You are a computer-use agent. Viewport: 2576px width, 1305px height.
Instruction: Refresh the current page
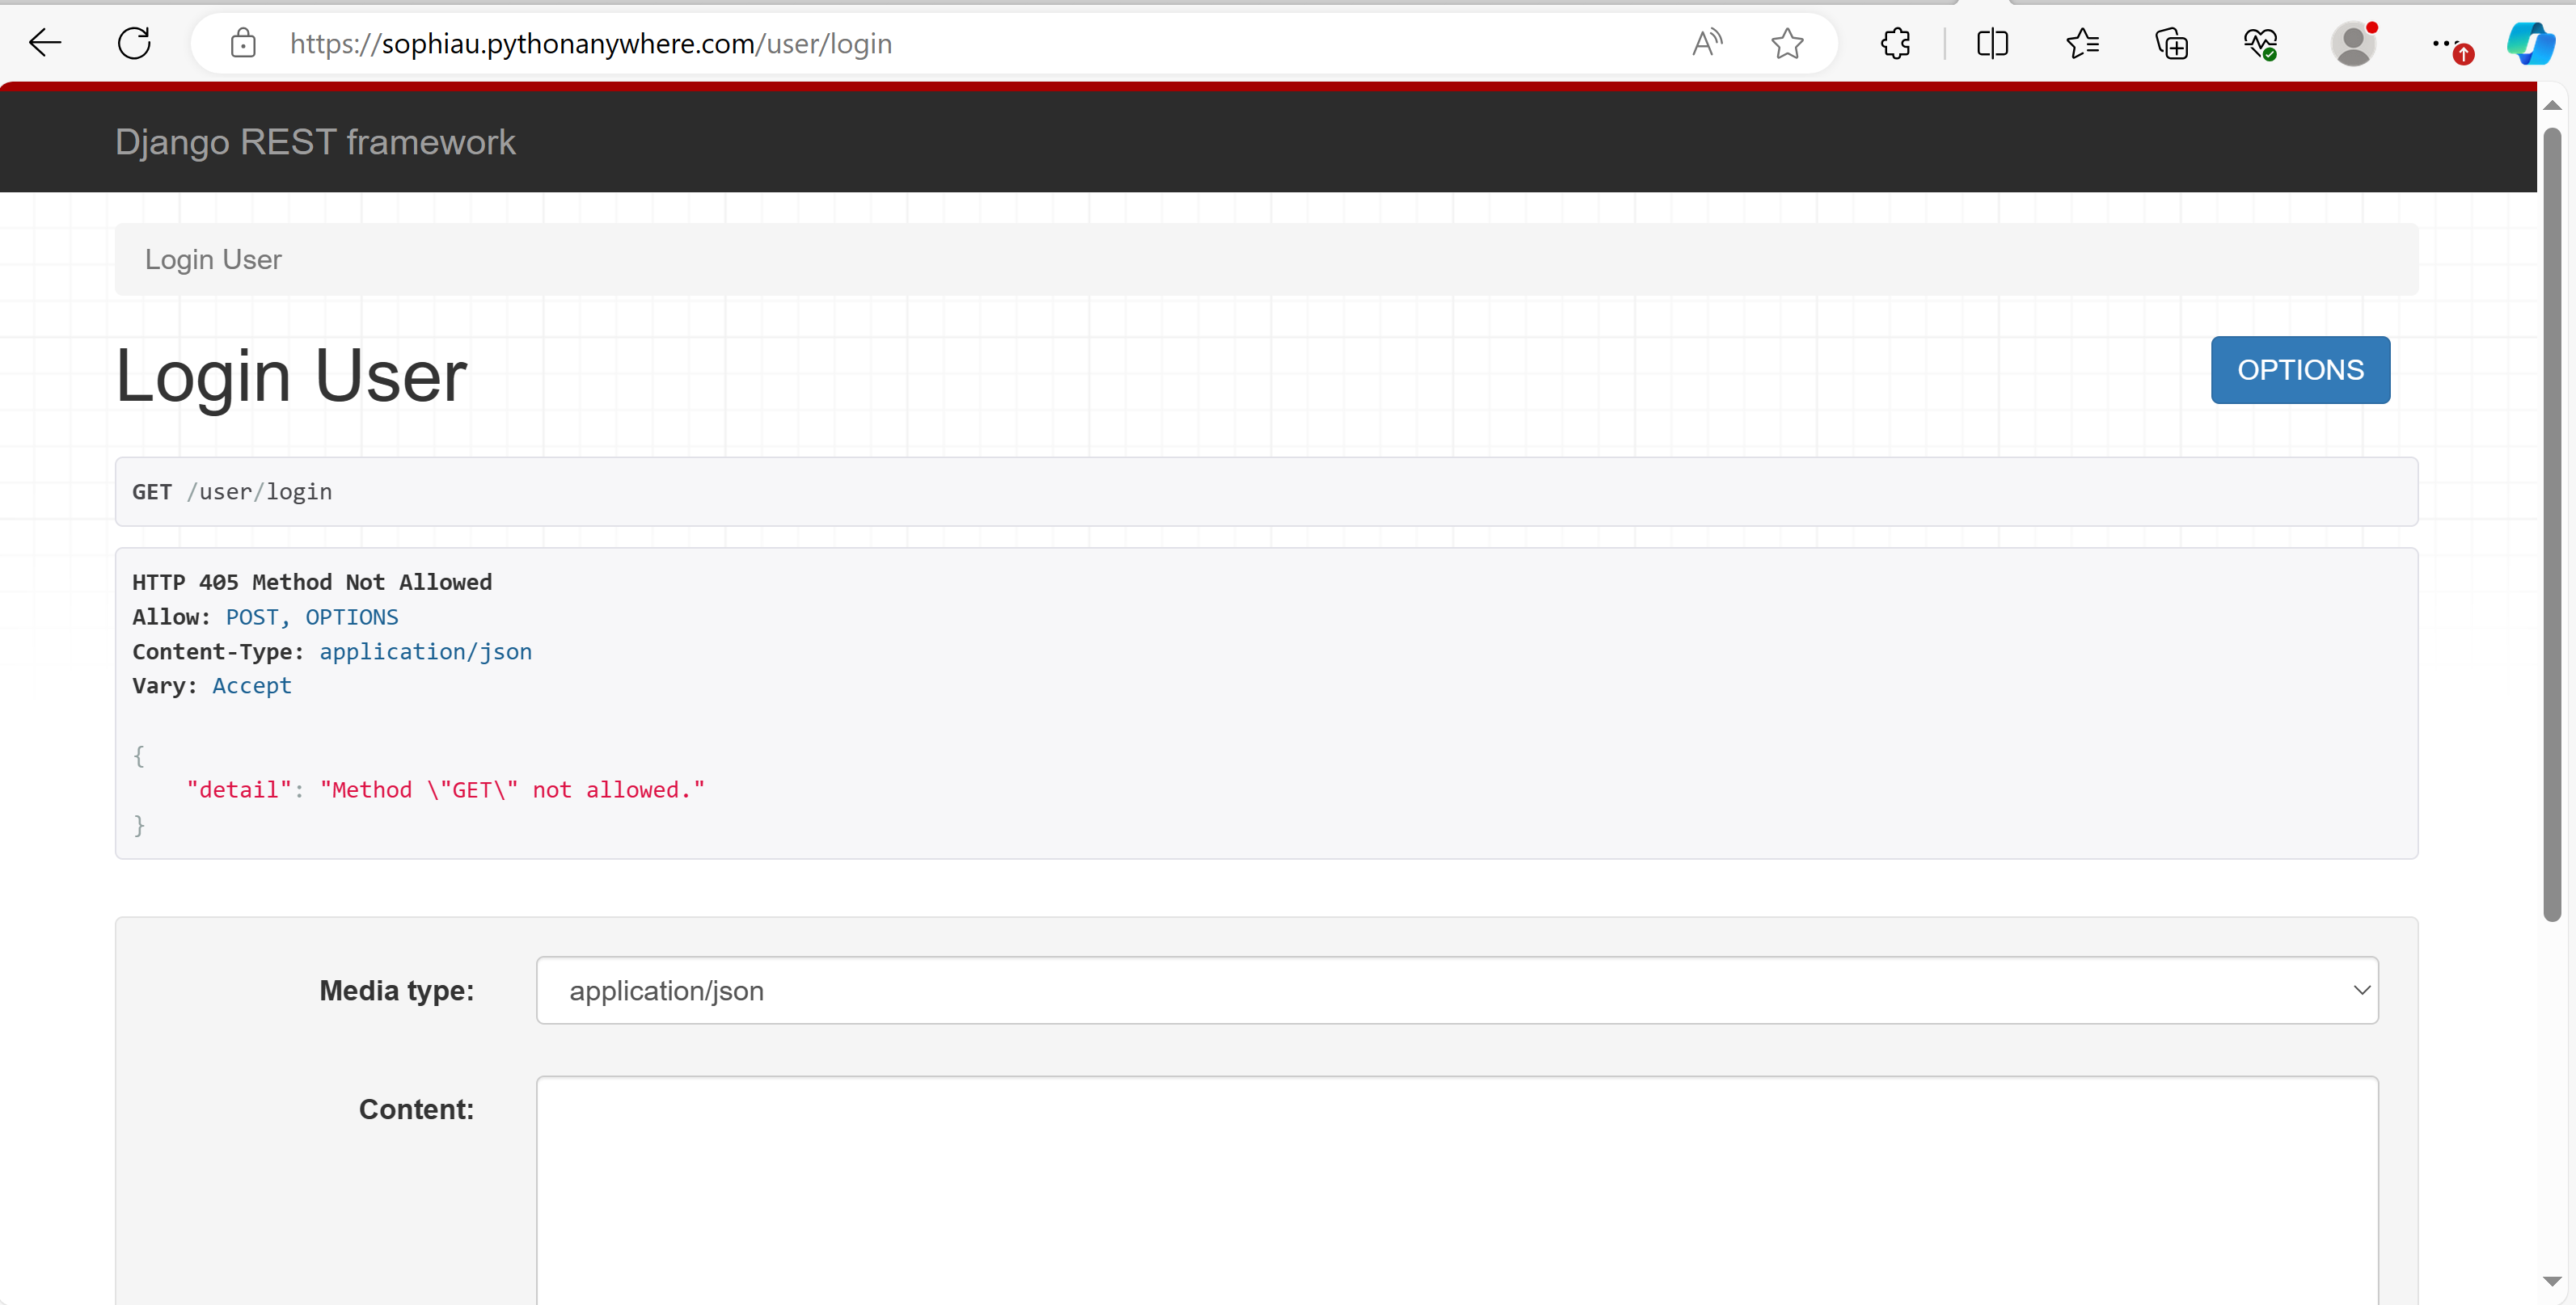(x=134, y=43)
